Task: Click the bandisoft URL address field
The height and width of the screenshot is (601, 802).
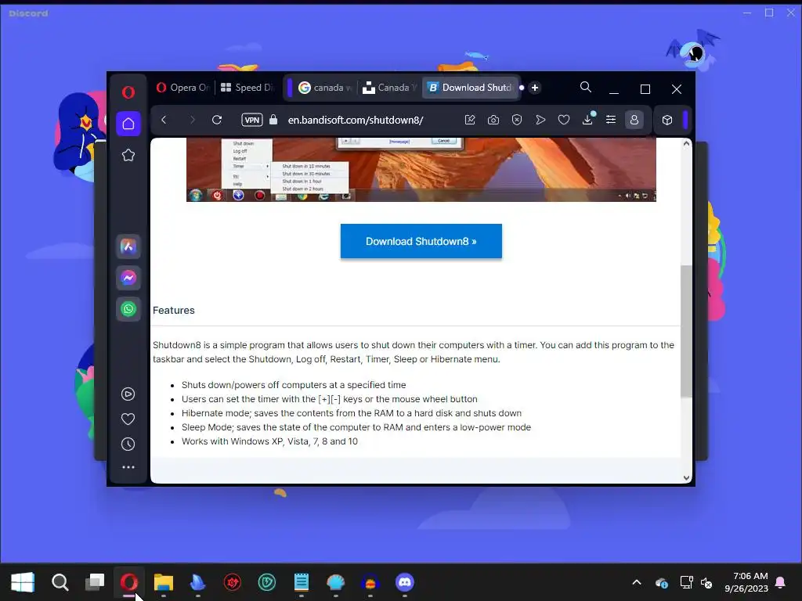Action: coord(356,120)
